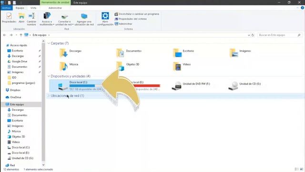Screen dimensions: 305x172
Task: Click the Buscar en Este equipo field
Action: pyautogui.click(x=280, y=35)
